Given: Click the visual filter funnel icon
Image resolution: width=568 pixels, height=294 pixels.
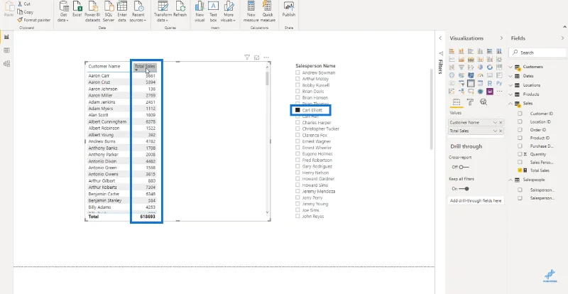Looking at the screenshot, I should (x=247, y=58).
